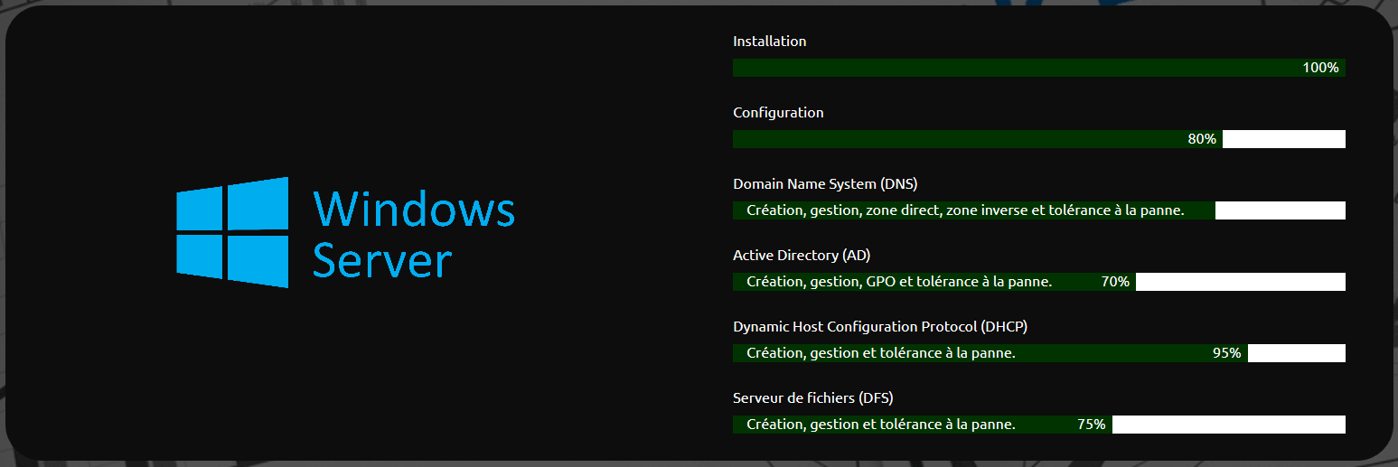
Task: Click the 'Configuration' heading
Action: click(778, 113)
